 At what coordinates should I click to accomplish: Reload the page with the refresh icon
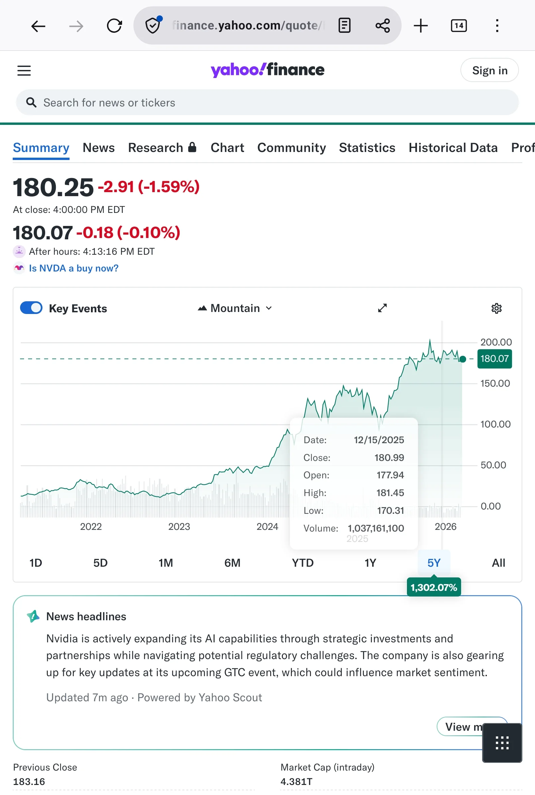(x=114, y=26)
